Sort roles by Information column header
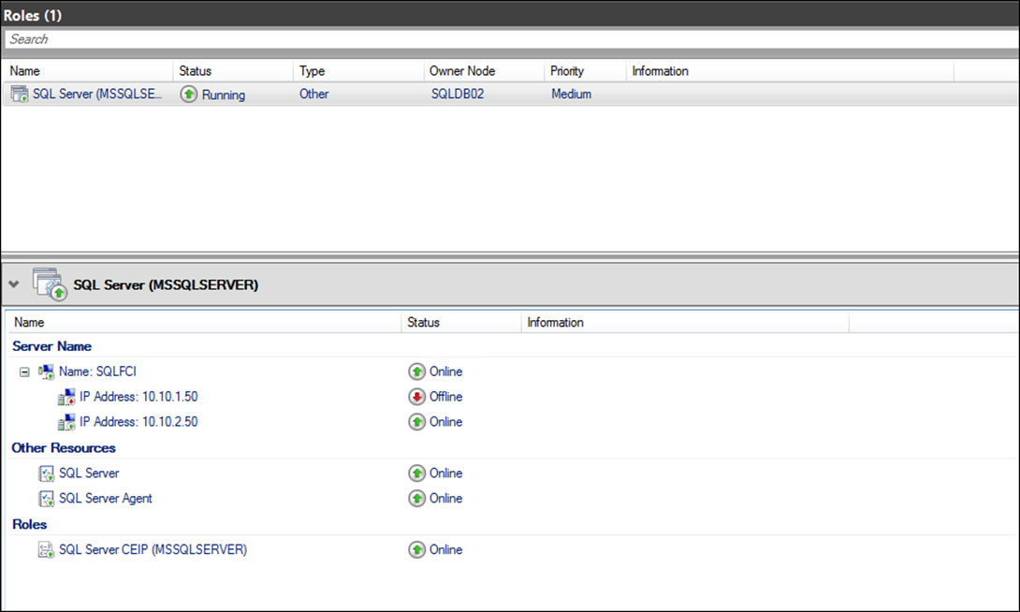This screenshot has width=1020, height=612. coord(790,71)
